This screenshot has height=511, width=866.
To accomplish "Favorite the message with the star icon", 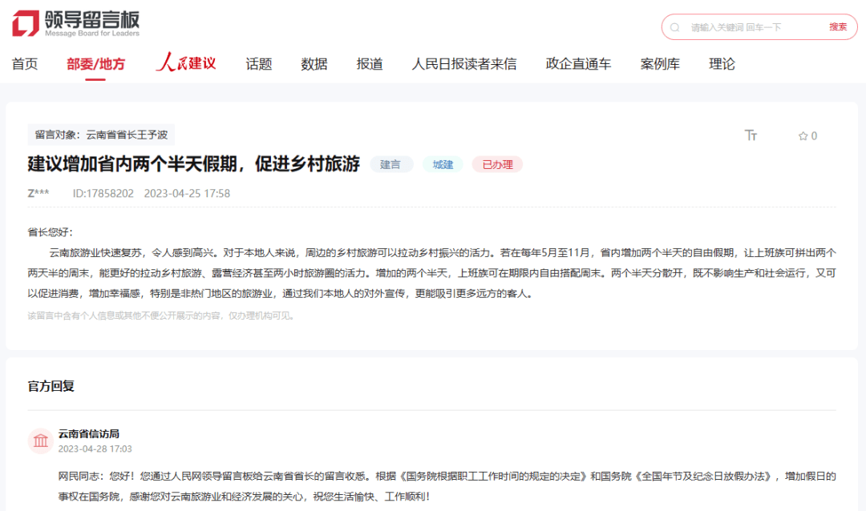I will (803, 136).
